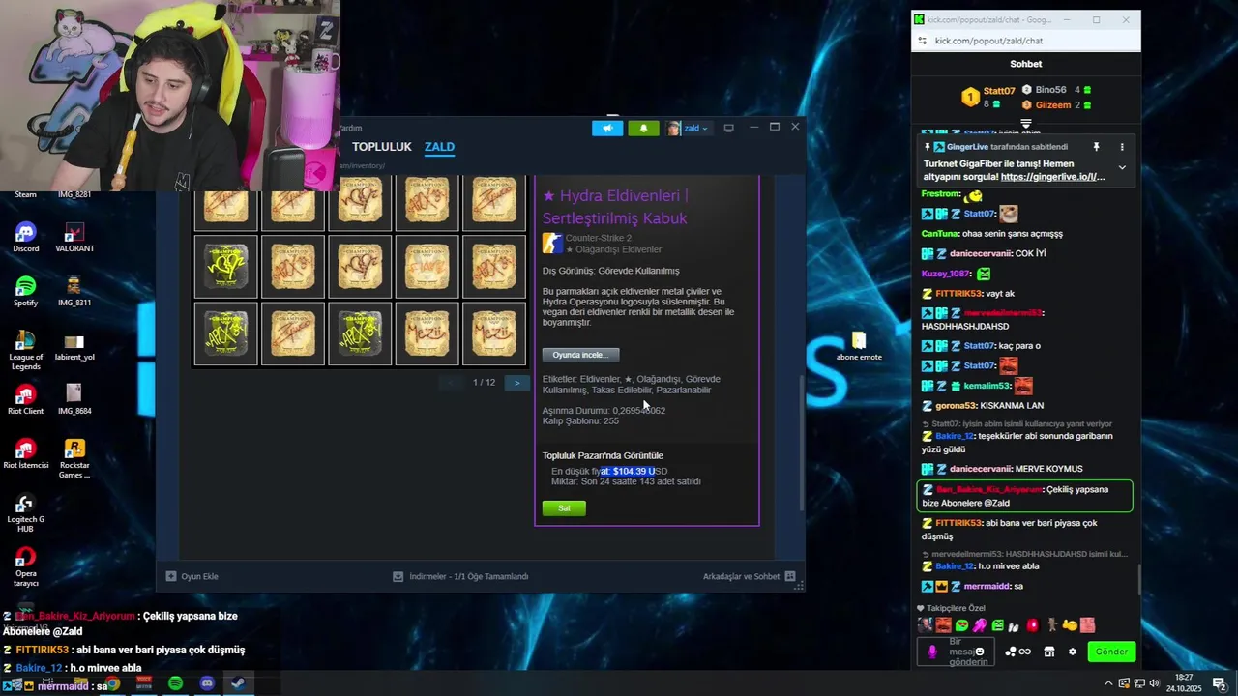Click the Steam announcements megaphone icon
1238x696 pixels.
[607, 128]
